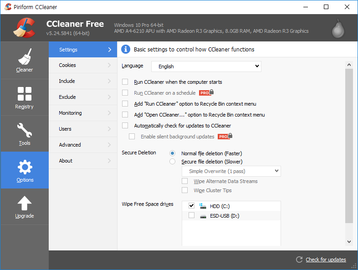Viewport: 358px width, 270px height.
Task: Switch to the Advanced options page
Action: coord(83,145)
